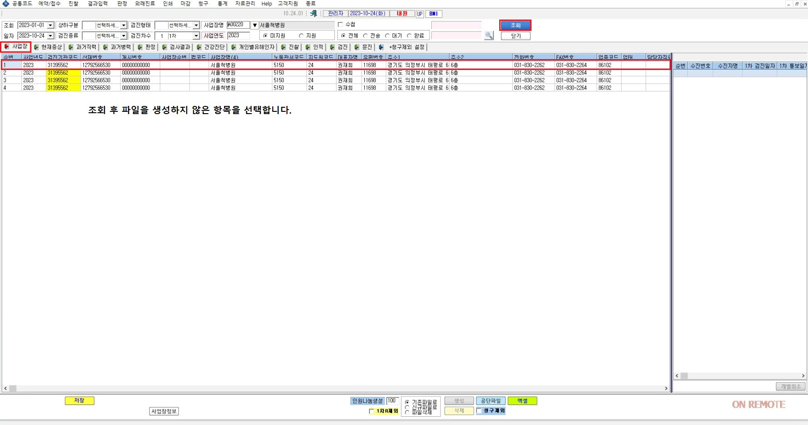Image resolution: width=808 pixels, height=425 pixels.
Task: Click the blue 조회 button
Action: 515,25
